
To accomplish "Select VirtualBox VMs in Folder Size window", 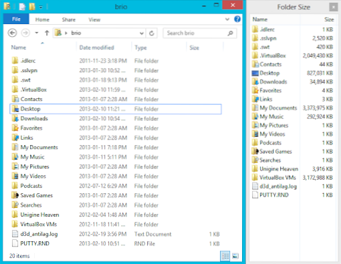I will coord(293,178).
